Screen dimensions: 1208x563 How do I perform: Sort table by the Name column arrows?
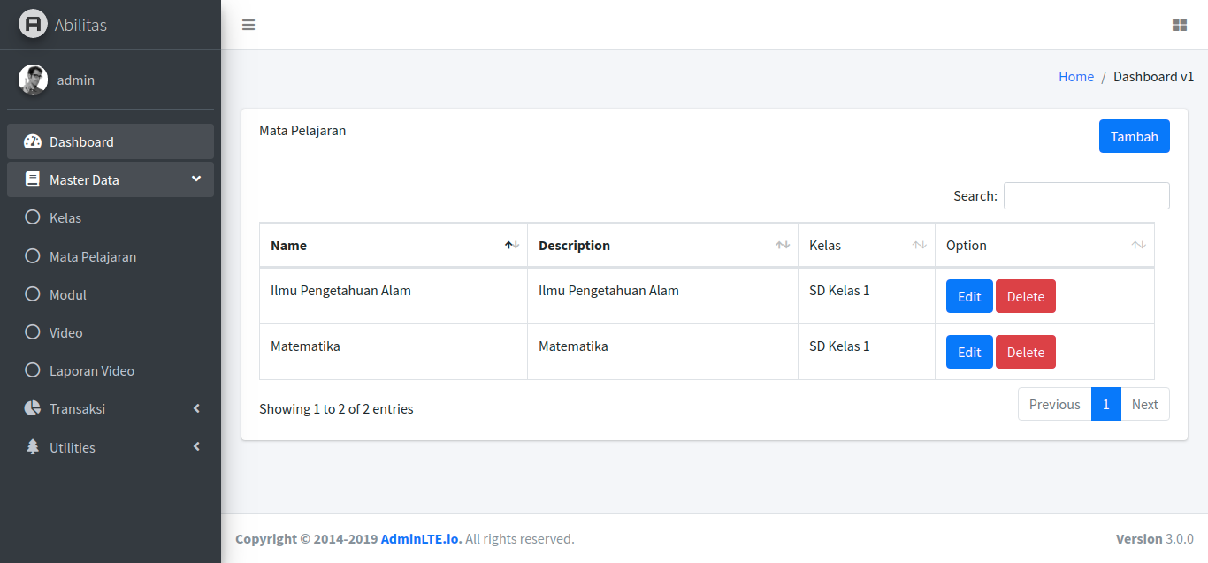click(x=512, y=245)
